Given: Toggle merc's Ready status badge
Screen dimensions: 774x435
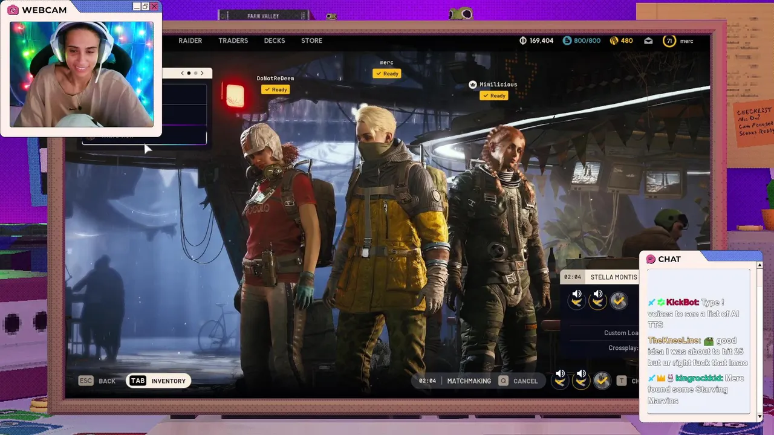Looking at the screenshot, I should tap(386, 74).
